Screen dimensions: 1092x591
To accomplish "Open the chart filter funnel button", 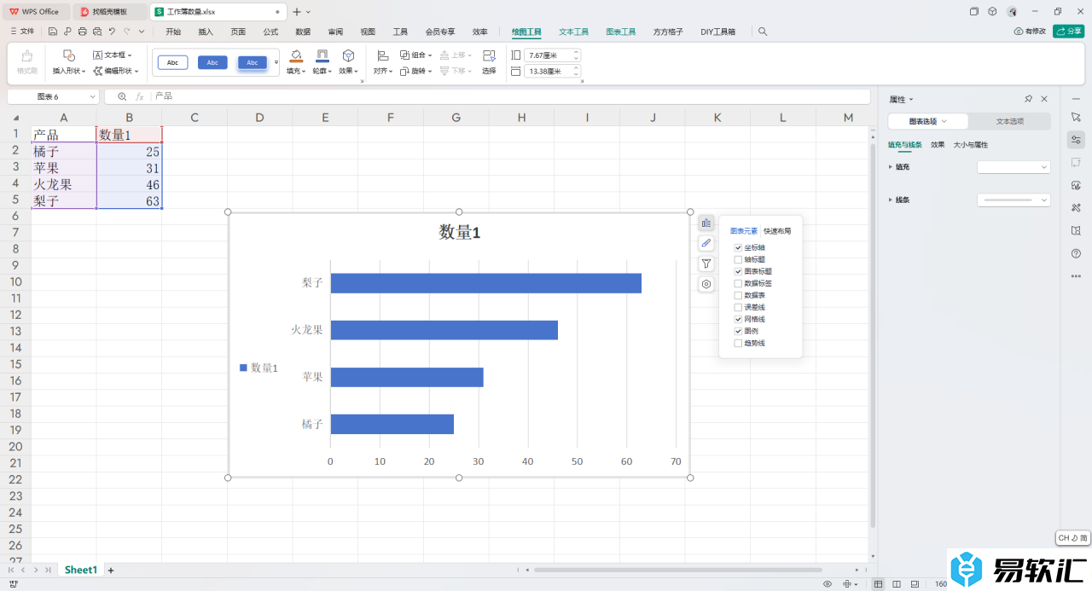I will 706,264.
